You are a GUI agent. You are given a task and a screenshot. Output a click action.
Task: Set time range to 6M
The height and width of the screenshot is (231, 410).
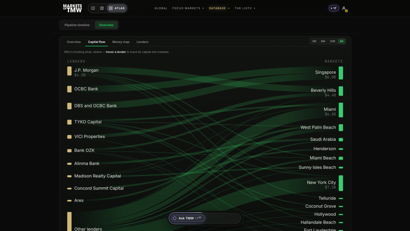coord(323,41)
